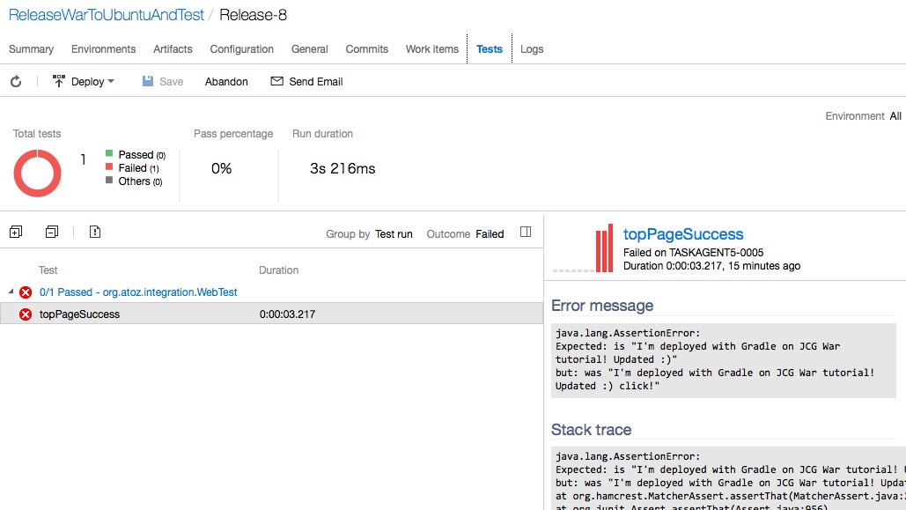This screenshot has height=510, width=906.
Task: Click the Save button label
Action: pos(171,82)
